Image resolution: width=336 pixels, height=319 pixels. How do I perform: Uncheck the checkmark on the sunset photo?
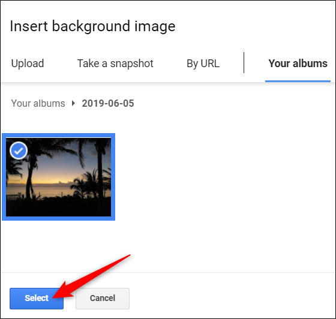[19, 151]
